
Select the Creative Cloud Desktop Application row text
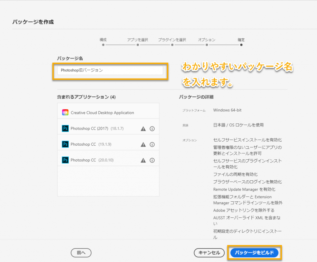tap(102, 113)
